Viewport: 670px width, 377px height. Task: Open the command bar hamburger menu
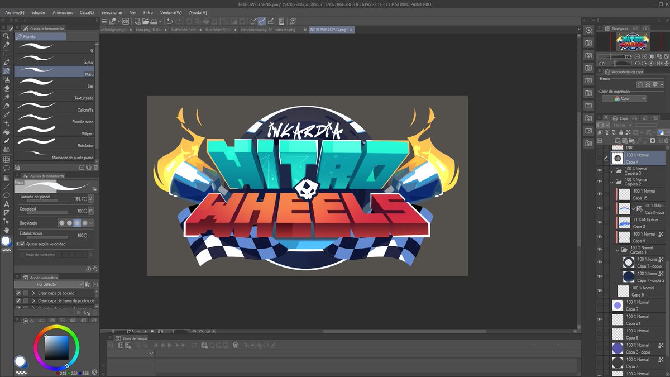click(x=104, y=21)
